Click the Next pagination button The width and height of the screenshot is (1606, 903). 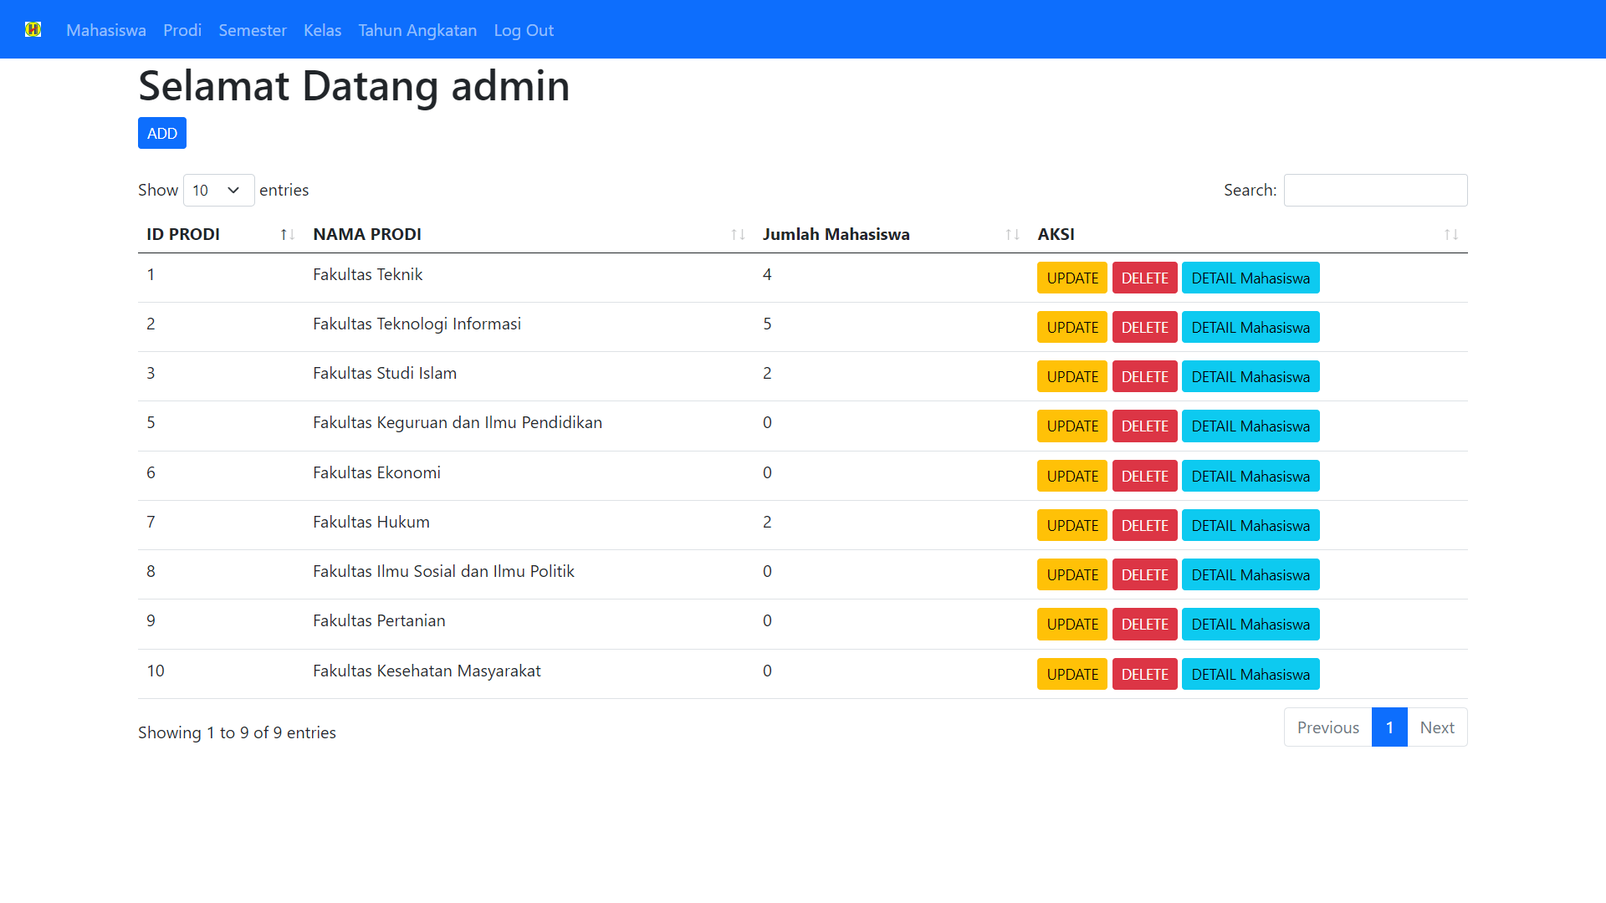(1437, 727)
